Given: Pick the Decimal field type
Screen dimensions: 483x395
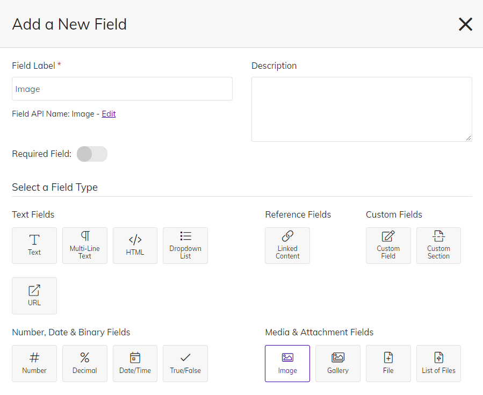Looking at the screenshot, I should pos(85,364).
